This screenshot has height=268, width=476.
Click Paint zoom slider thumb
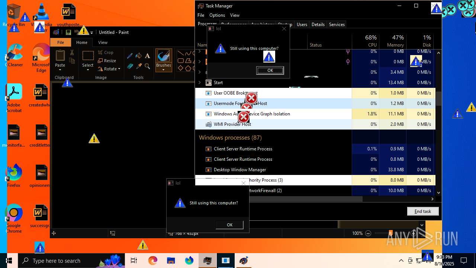tap(390, 233)
